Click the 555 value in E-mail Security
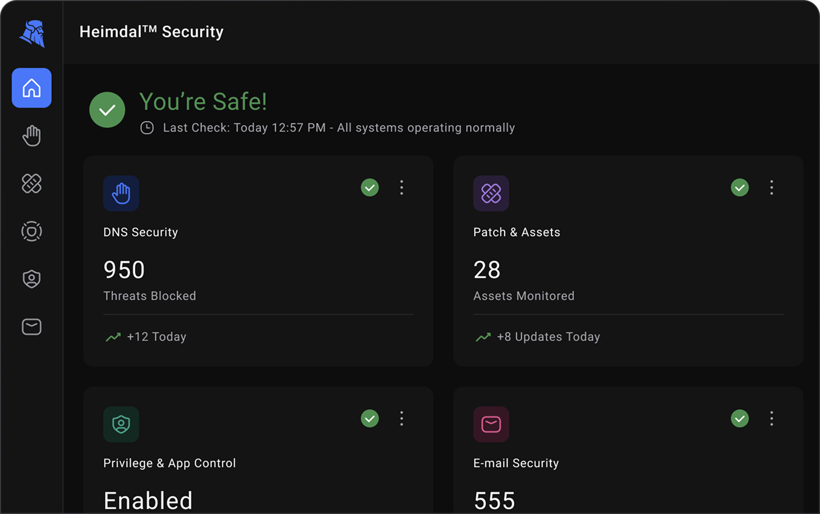The height and width of the screenshot is (514, 820). (x=495, y=501)
